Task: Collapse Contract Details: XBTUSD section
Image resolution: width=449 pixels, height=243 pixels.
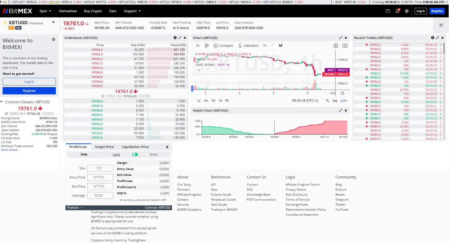Action: click(2, 102)
